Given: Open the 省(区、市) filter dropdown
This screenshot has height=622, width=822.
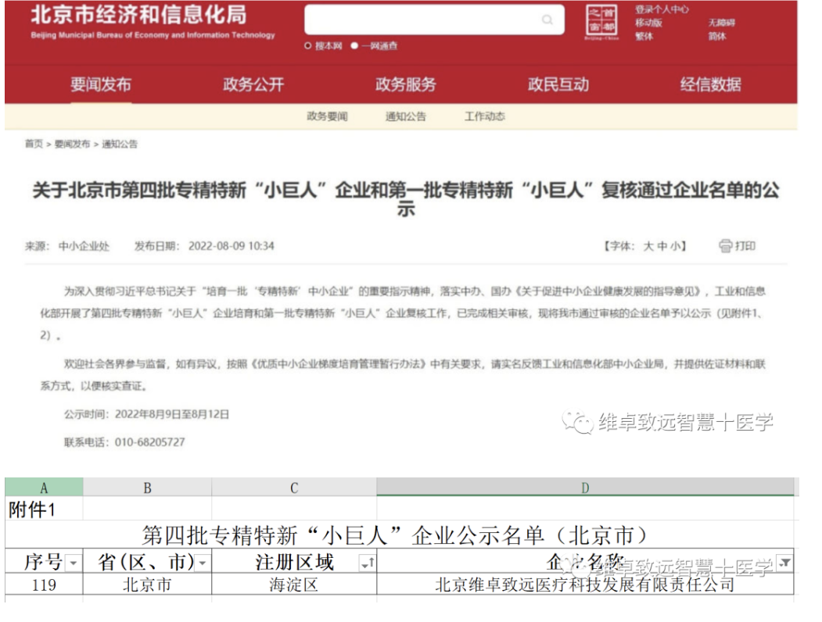Looking at the screenshot, I should [202, 563].
